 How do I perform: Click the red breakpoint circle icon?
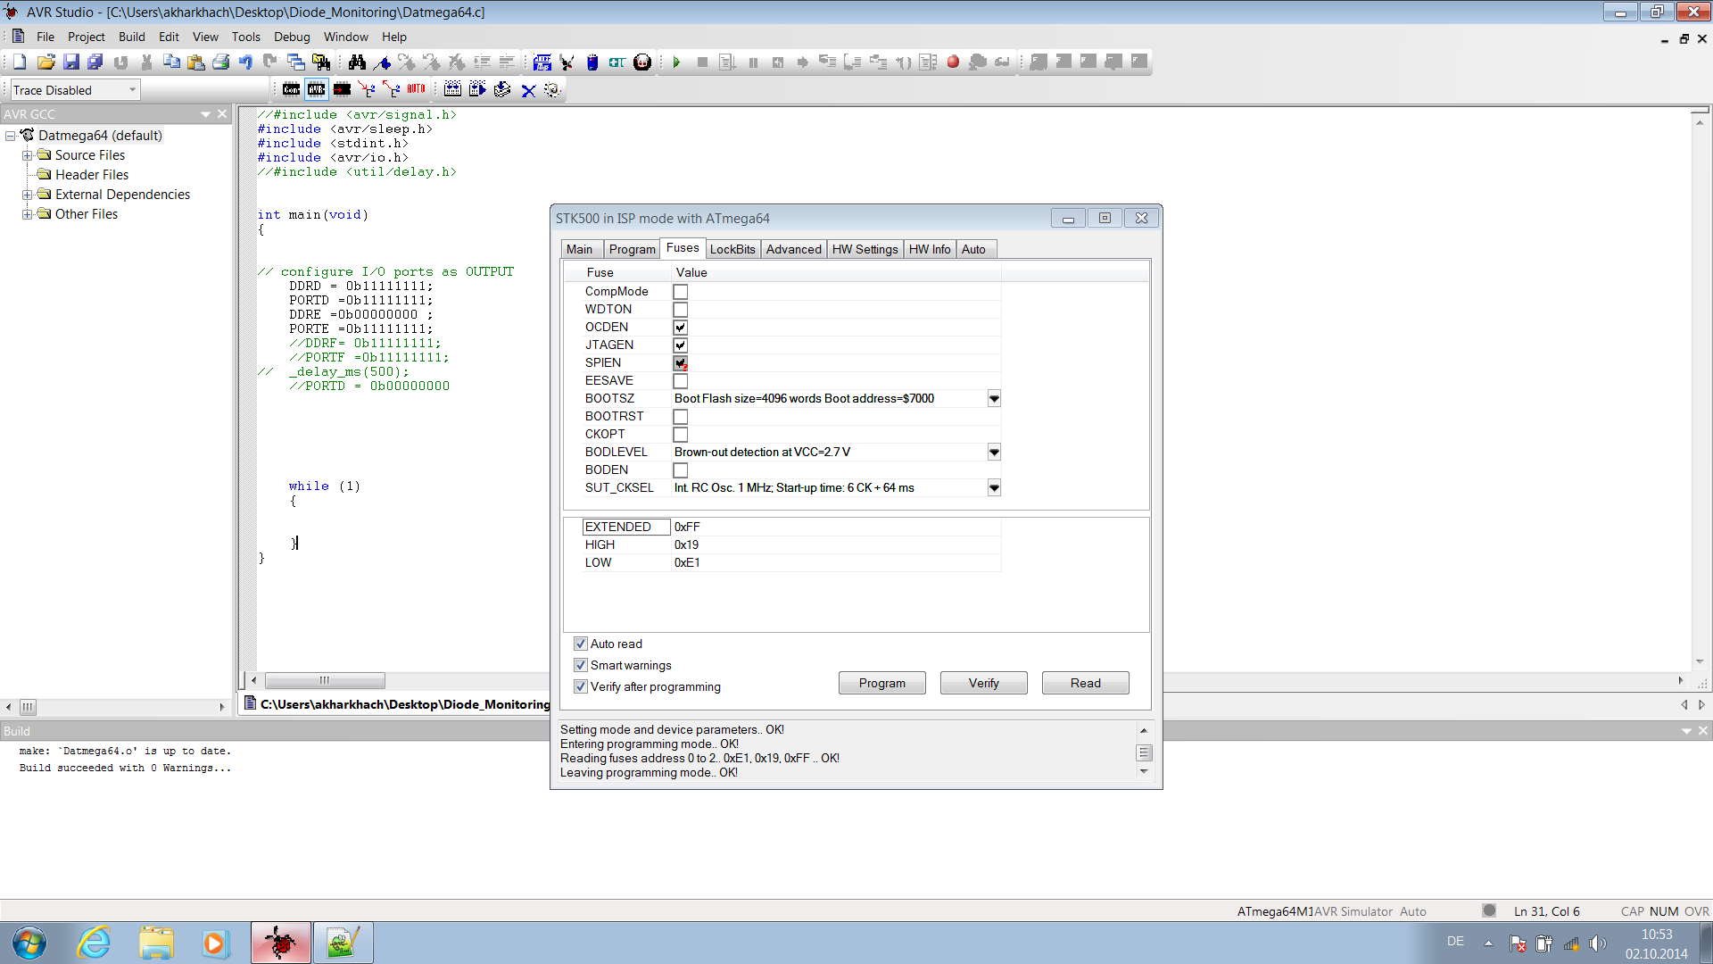[x=953, y=62]
